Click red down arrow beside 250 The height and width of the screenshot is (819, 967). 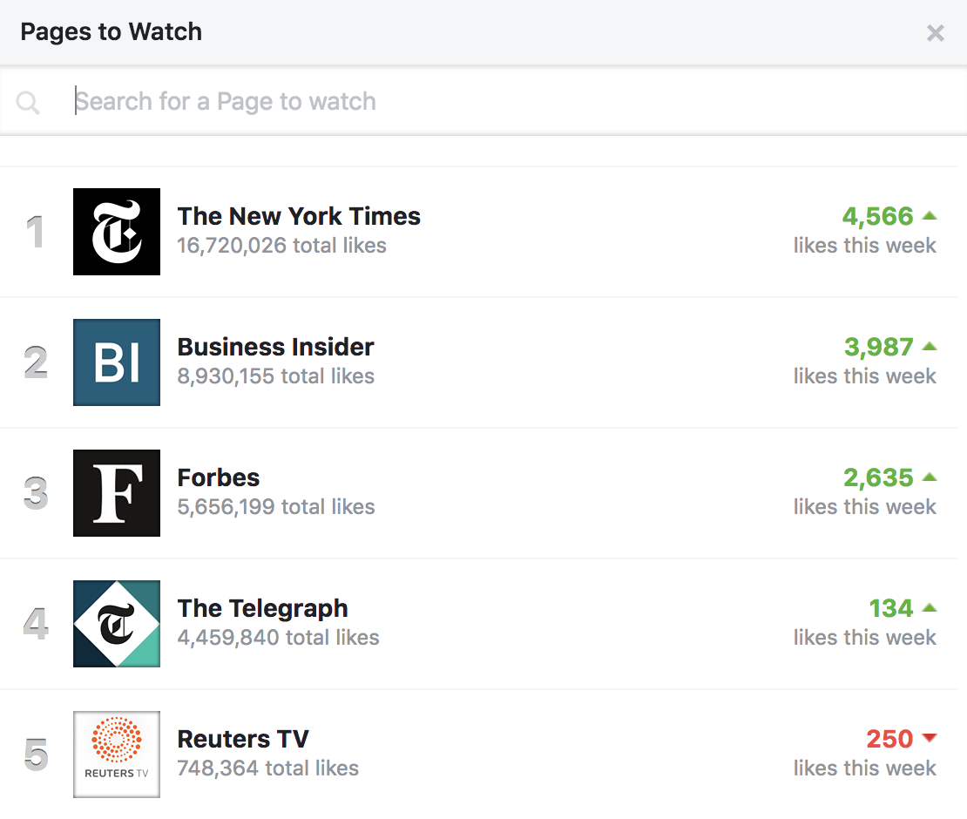(930, 739)
